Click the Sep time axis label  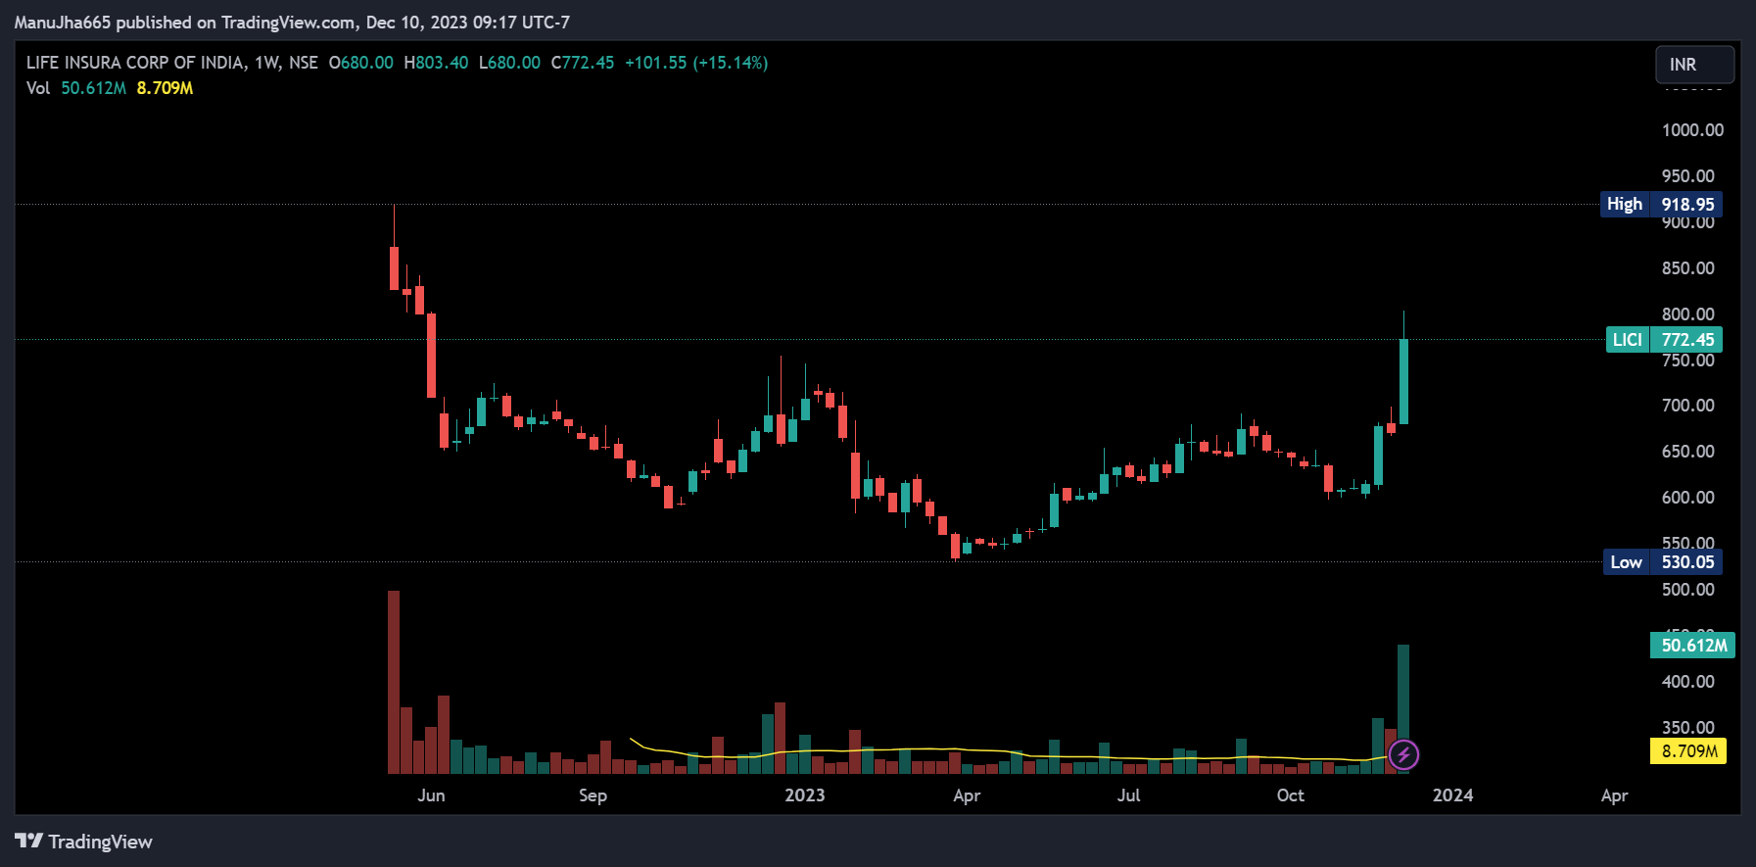click(x=593, y=795)
